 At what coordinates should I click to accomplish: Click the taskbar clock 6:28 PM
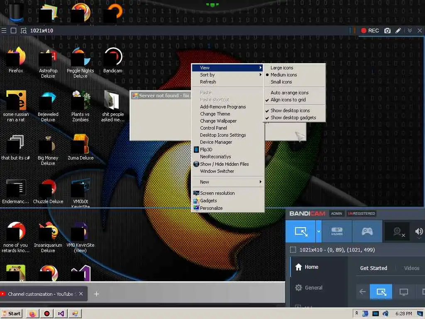(403, 314)
